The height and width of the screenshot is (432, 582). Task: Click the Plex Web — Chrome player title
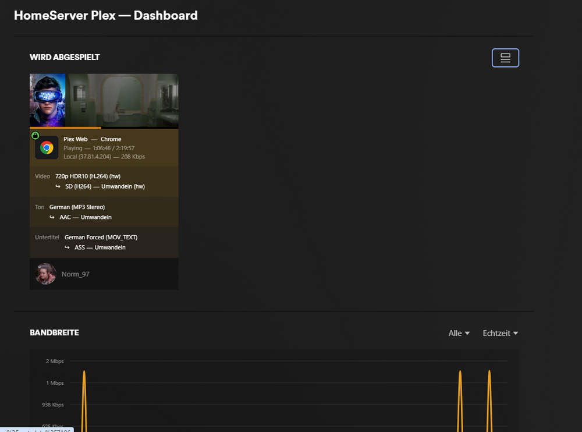pos(93,139)
